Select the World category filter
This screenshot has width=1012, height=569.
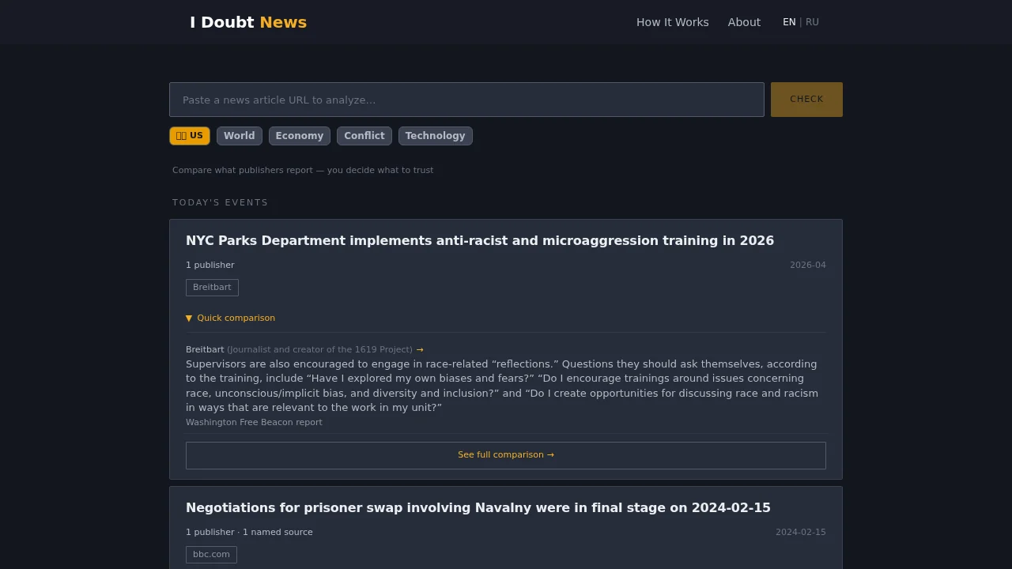coord(239,135)
